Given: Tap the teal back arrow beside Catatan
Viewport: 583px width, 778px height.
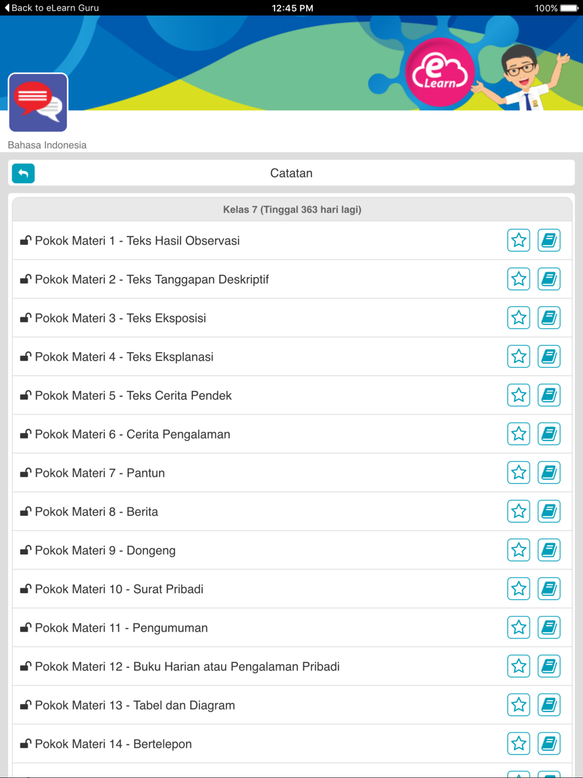Looking at the screenshot, I should (x=23, y=173).
